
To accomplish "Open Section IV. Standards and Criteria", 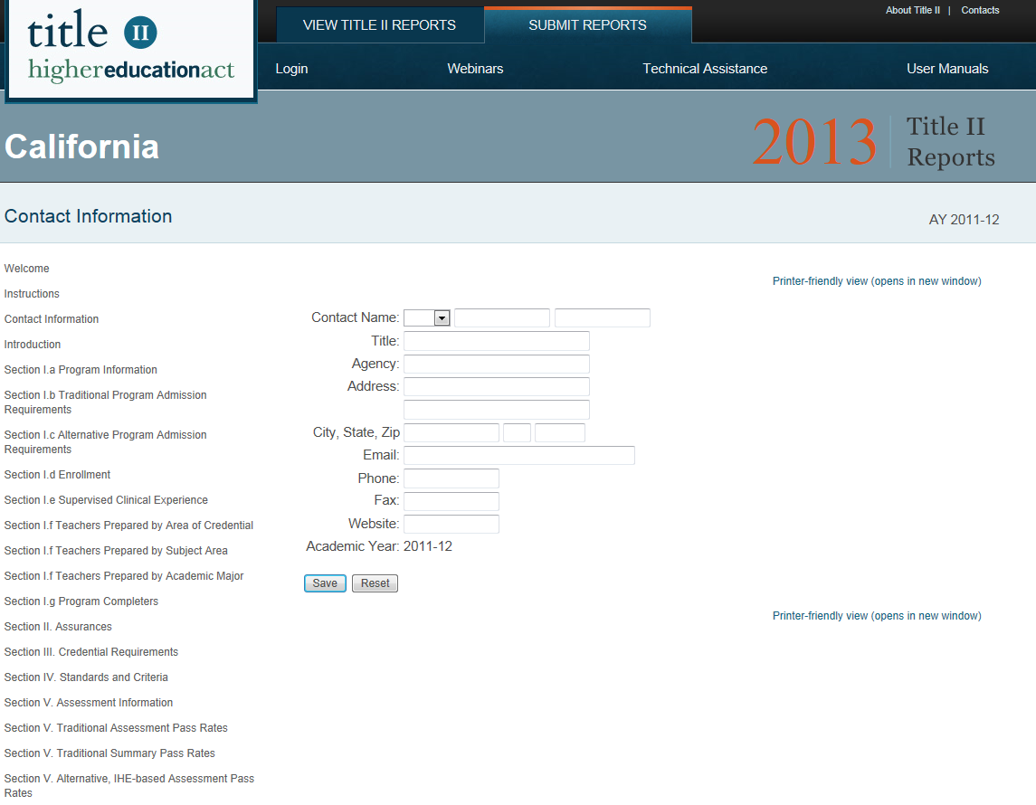I will coord(86,677).
